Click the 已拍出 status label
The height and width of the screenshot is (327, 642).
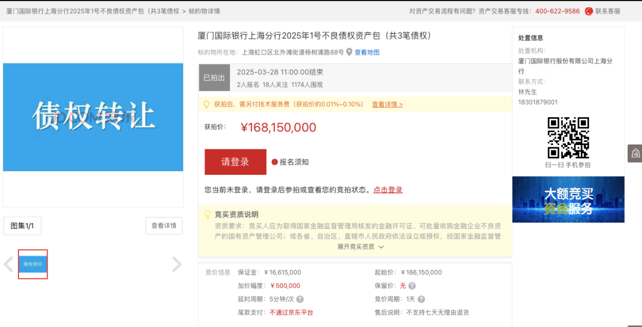214,77
